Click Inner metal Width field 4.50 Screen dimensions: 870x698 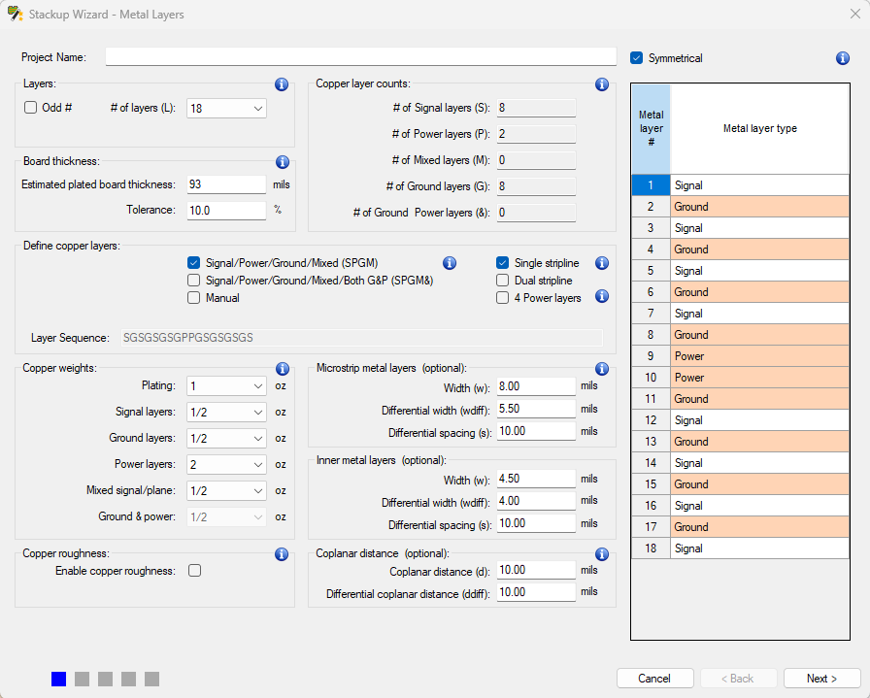(536, 479)
